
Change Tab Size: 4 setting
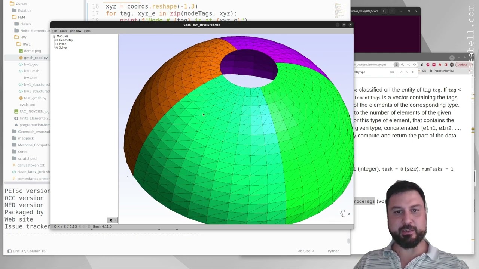point(305,251)
